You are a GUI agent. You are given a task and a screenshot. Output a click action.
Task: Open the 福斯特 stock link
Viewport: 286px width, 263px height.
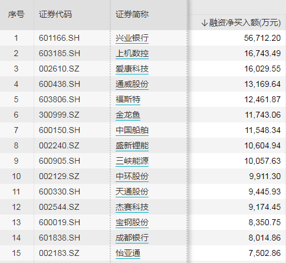pyautogui.click(x=128, y=99)
